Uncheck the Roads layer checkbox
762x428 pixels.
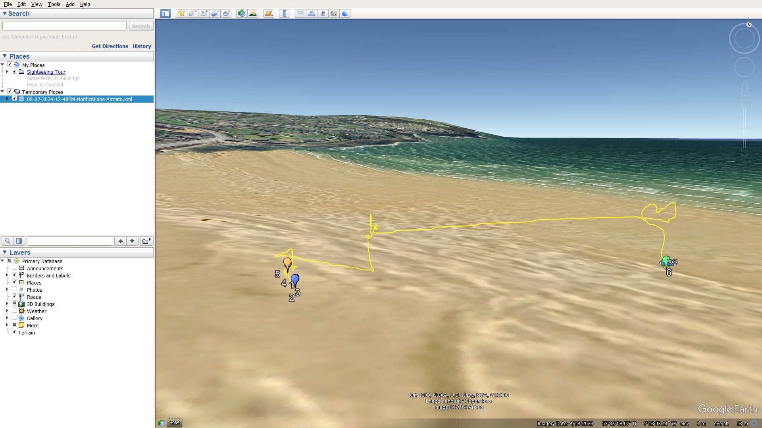pyautogui.click(x=15, y=296)
